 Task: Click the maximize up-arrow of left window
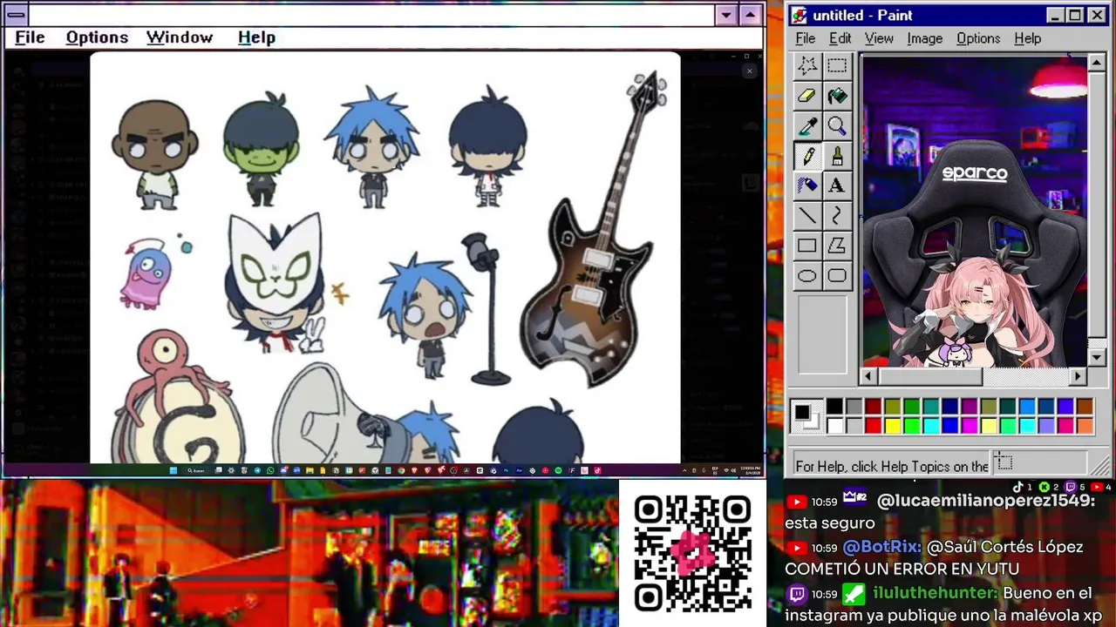click(750, 15)
